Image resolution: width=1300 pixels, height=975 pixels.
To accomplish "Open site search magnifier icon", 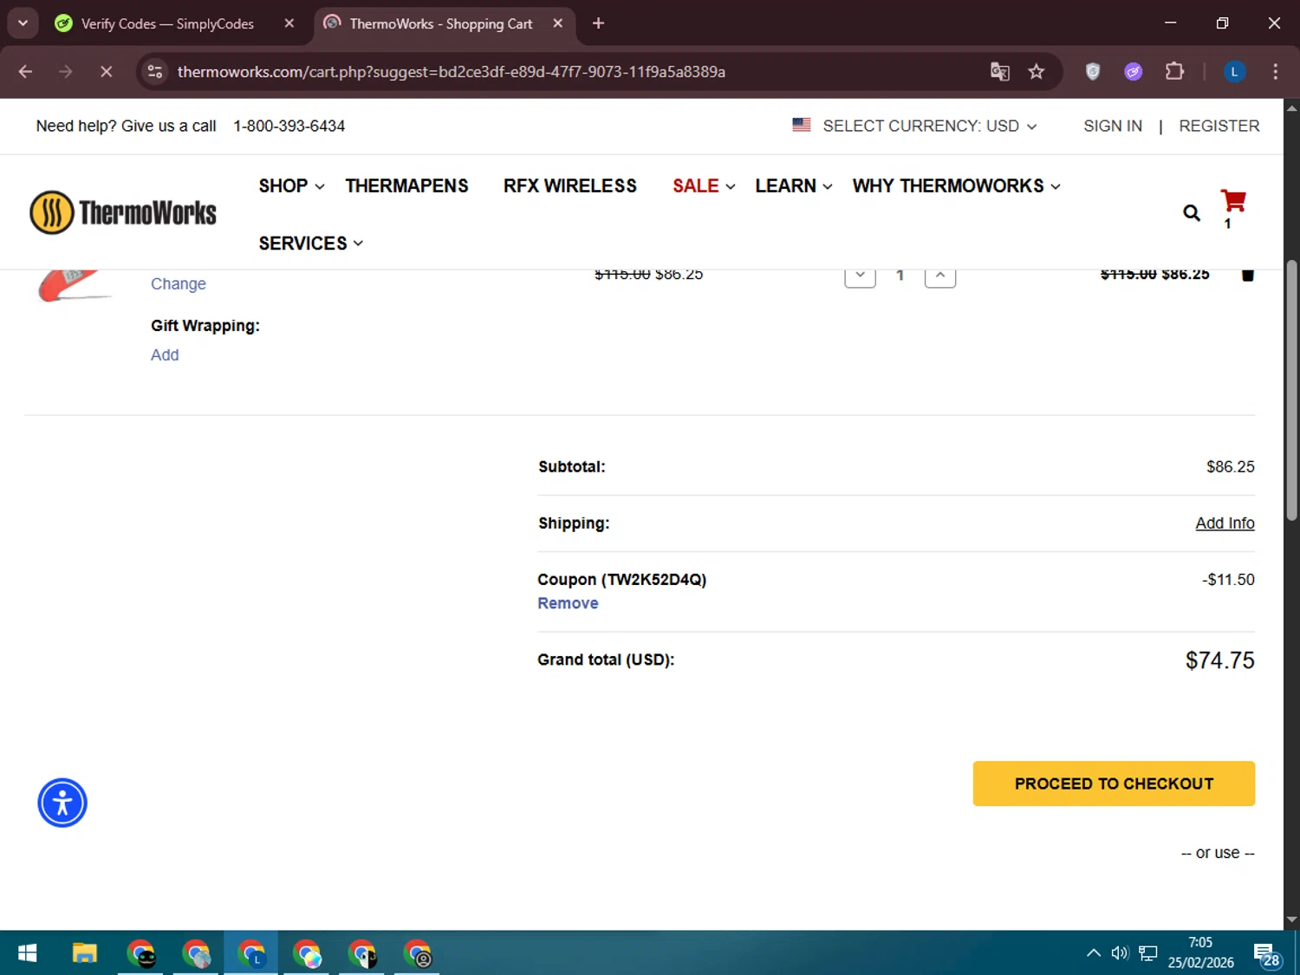I will click(x=1192, y=212).
